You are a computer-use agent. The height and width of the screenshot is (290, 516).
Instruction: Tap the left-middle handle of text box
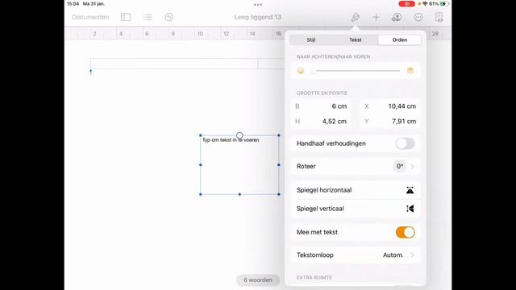[201, 164]
